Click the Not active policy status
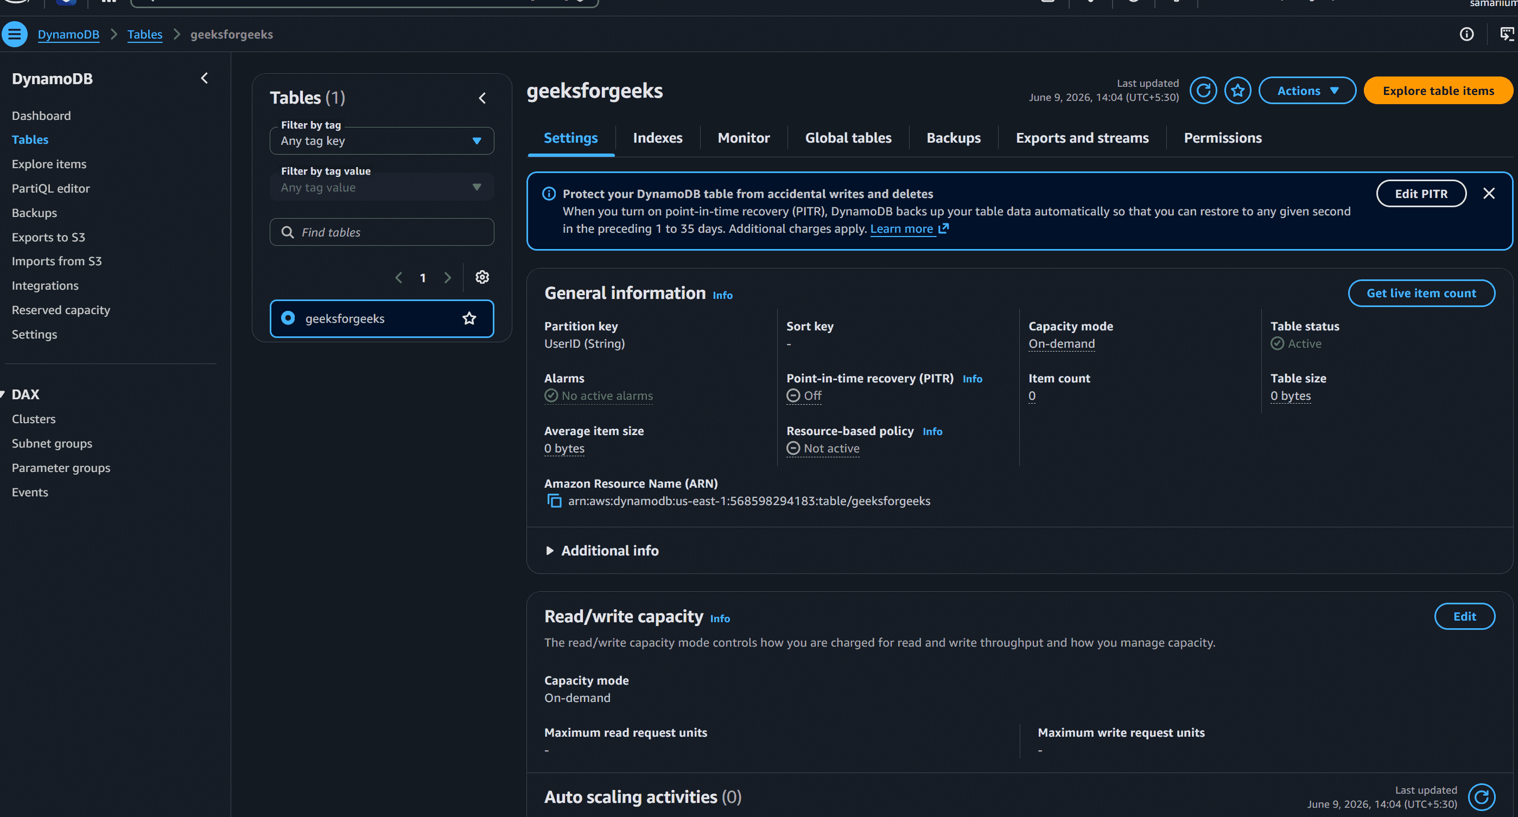Viewport: 1518px width, 817px height. point(823,448)
